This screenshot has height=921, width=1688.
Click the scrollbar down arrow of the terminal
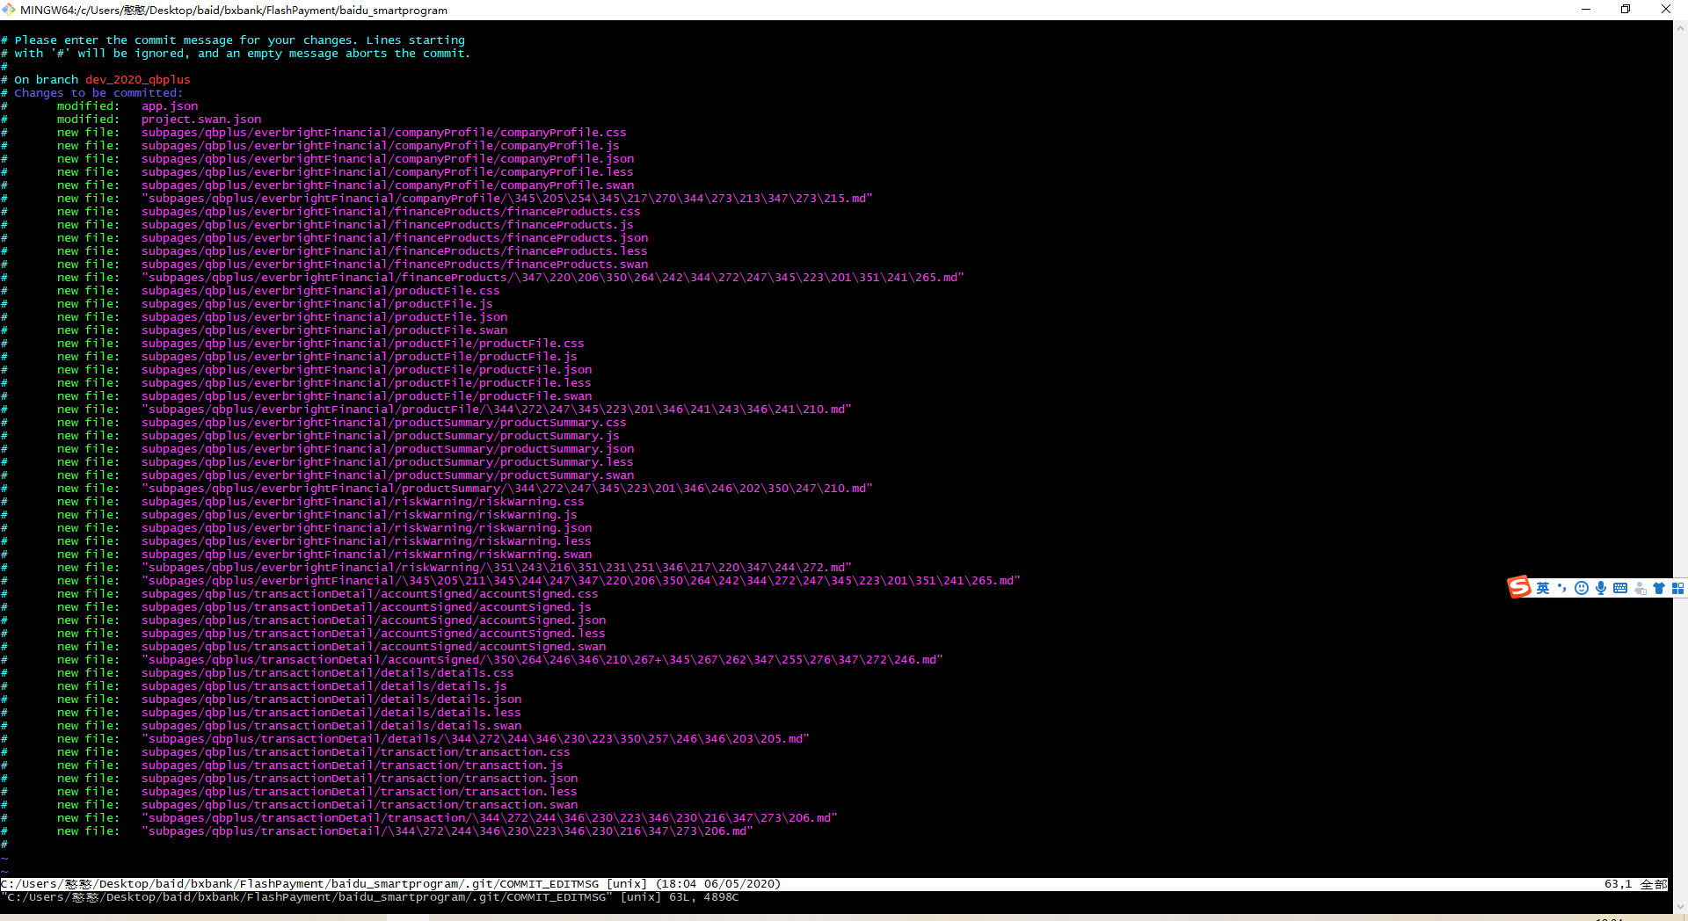pyautogui.click(x=1680, y=907)
